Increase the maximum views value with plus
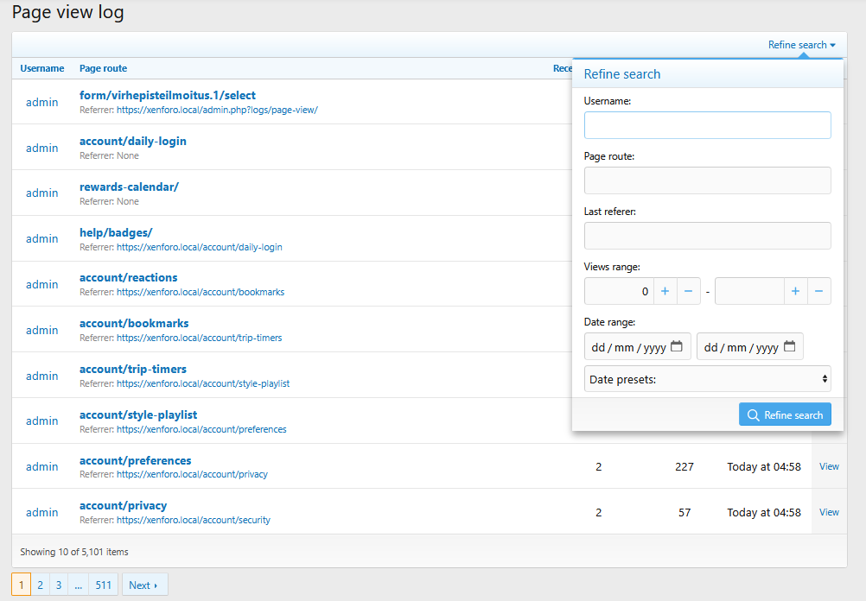This screenshot has width=866, height=601. (x=796, y=292)
